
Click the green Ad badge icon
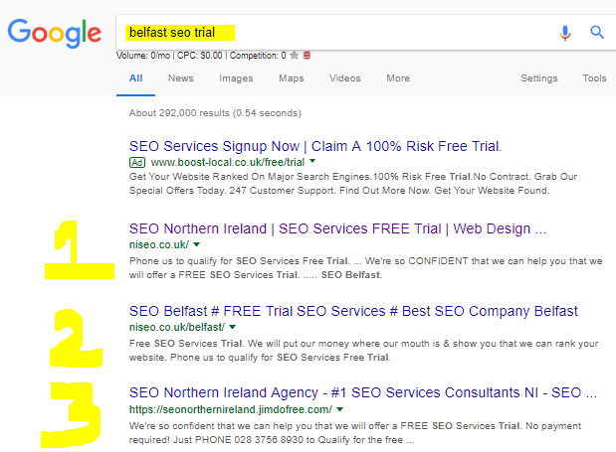(137, 162)
